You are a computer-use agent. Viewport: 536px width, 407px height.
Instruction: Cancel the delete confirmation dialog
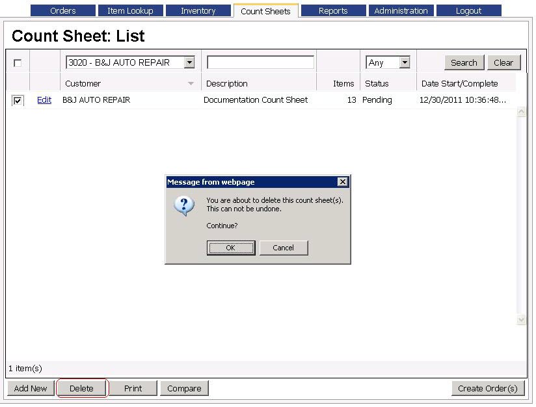283,248
